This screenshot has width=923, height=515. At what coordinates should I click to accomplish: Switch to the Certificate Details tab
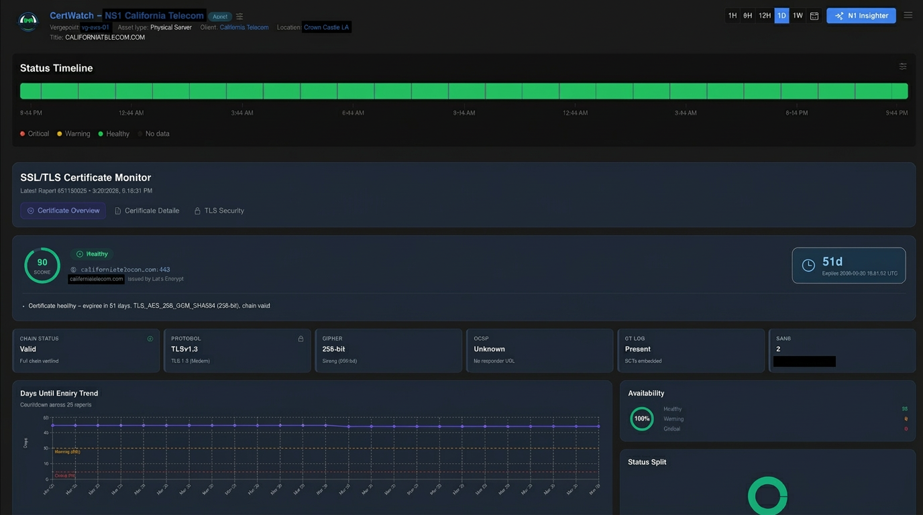click(147, 210)
